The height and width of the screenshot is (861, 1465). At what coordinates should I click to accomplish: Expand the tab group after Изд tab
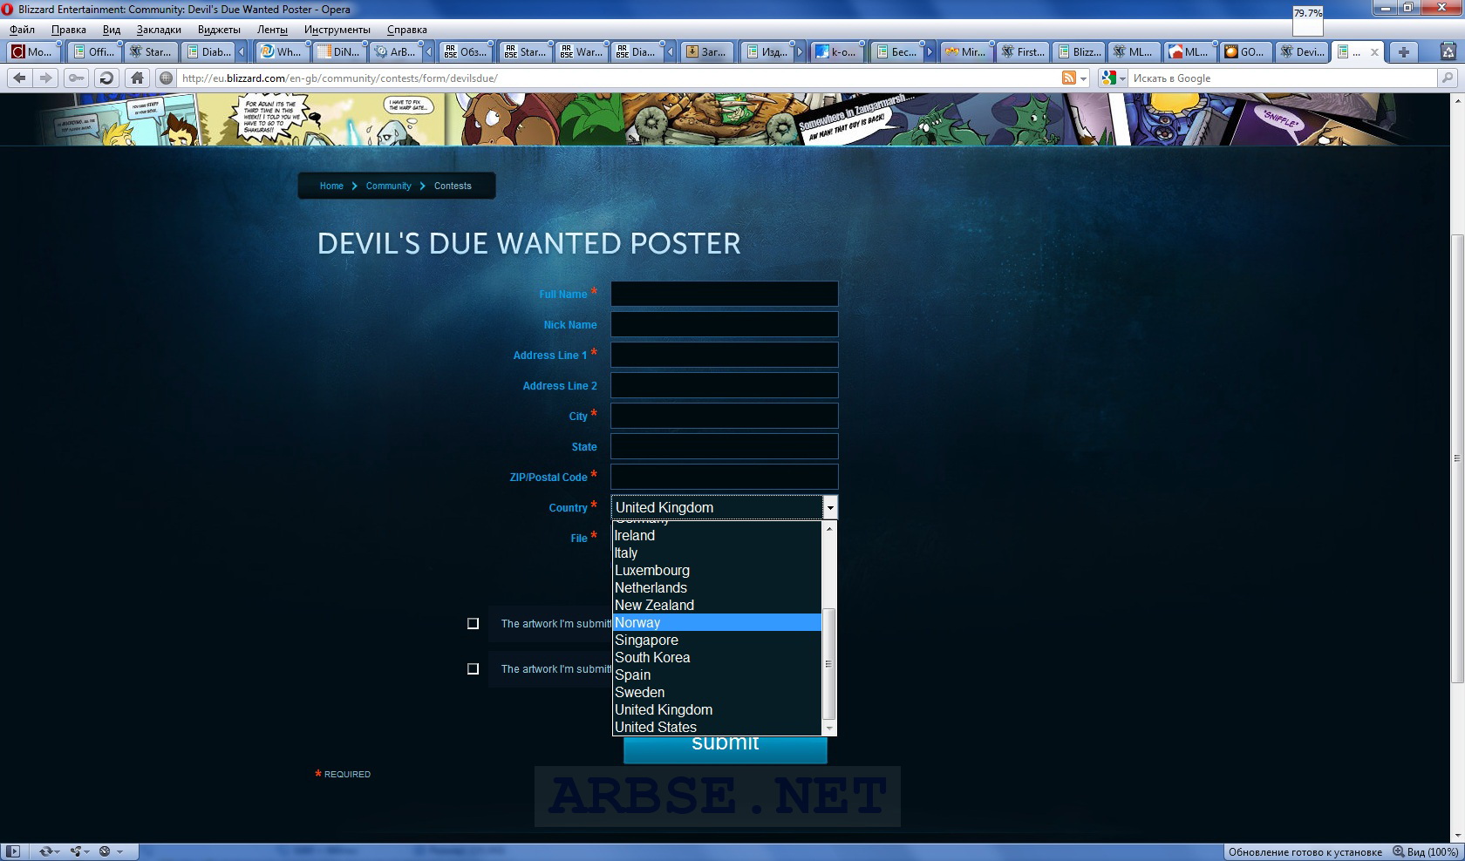[x=799, y=52]
